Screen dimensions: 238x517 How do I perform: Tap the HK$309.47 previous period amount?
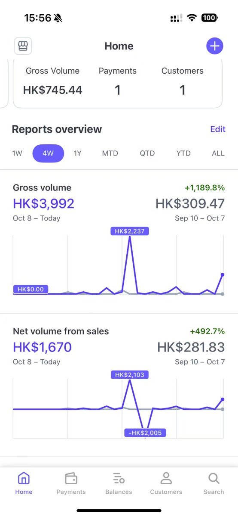[x=190, y=203]
